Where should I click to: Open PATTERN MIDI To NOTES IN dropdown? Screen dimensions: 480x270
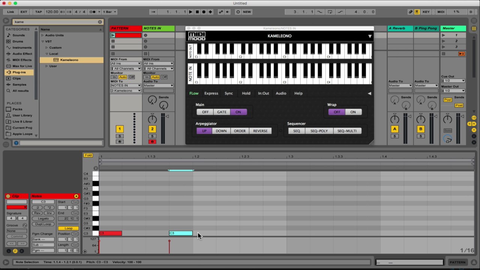pos(126,85)
